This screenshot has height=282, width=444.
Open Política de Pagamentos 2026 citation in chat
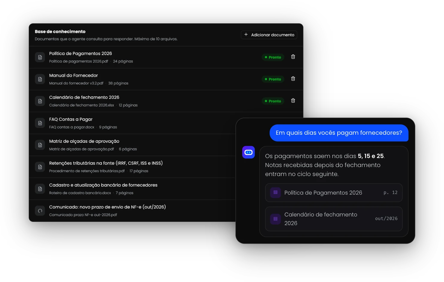[x=333, y=192]
